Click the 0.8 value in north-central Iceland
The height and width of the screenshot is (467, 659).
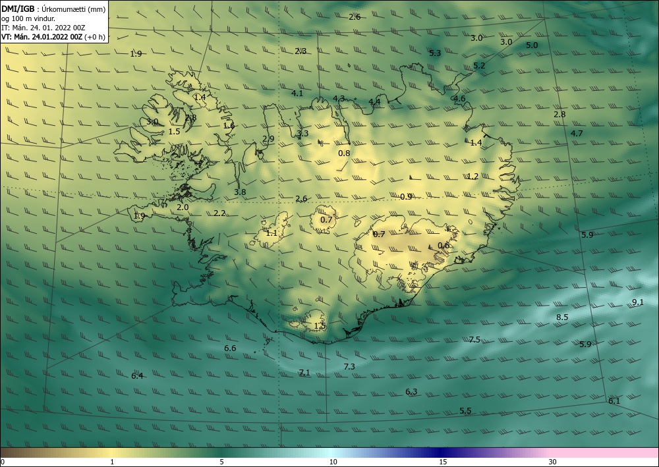(x=344, y=153)
